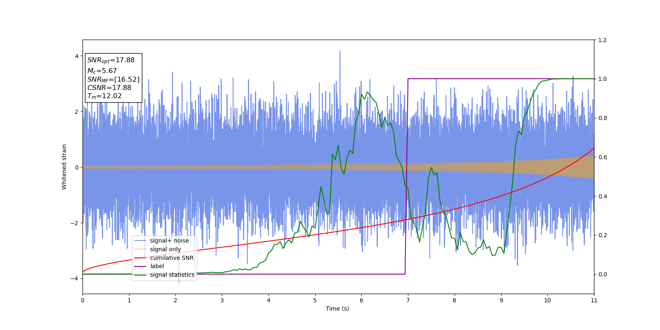Click the x-axis tick label 0
660x330 pixels.
[82, 300]
